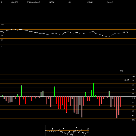Click the 'SPCB' ticker label
The width and height of the screenshot is (136, 136).
click(x=90, y=2)
